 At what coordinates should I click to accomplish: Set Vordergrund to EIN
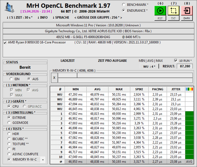11,79
